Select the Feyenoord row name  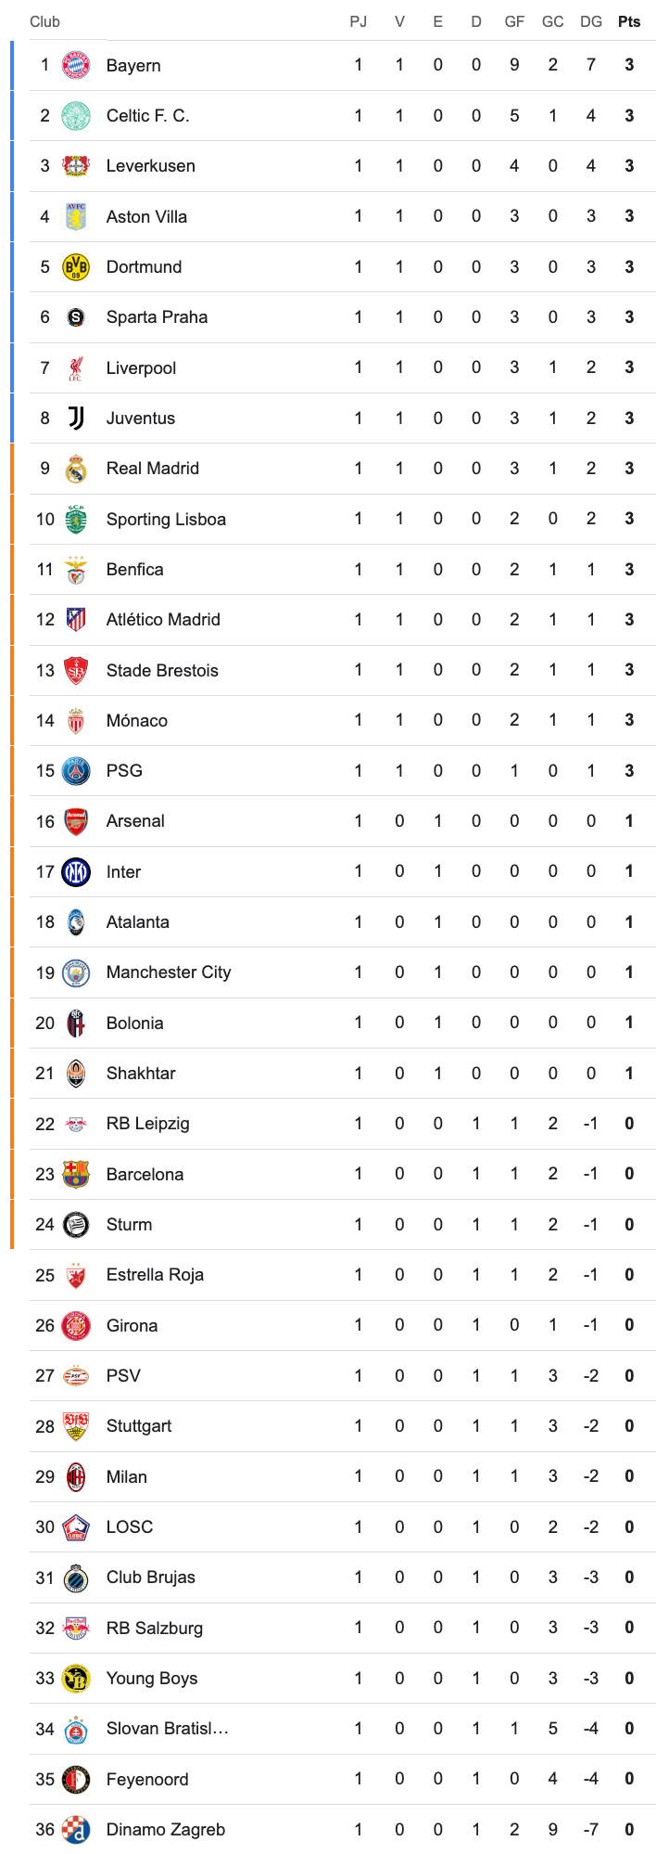[147, 1780]
